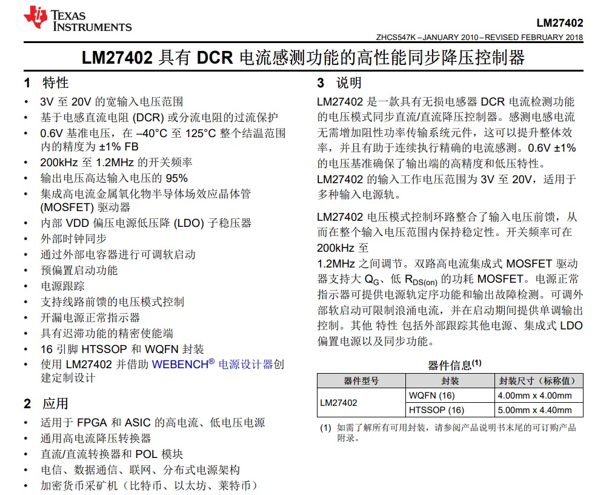Select the bullet mentioning (MOSFET) 驱动器
Viewport: 612px width, 495px height.
click(x=145, y=200)
